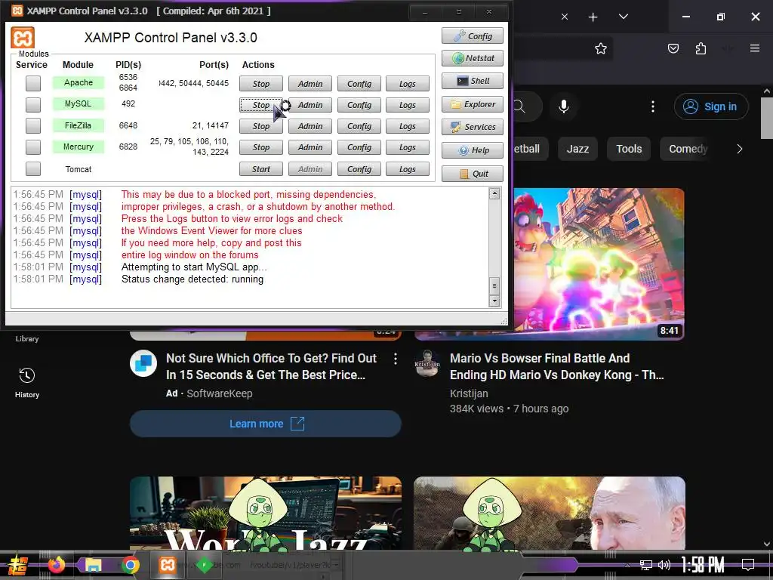Open Tomcat Config
Image resolution: width=773 pixels, height=580 pixels.
(x=359, y=169)
